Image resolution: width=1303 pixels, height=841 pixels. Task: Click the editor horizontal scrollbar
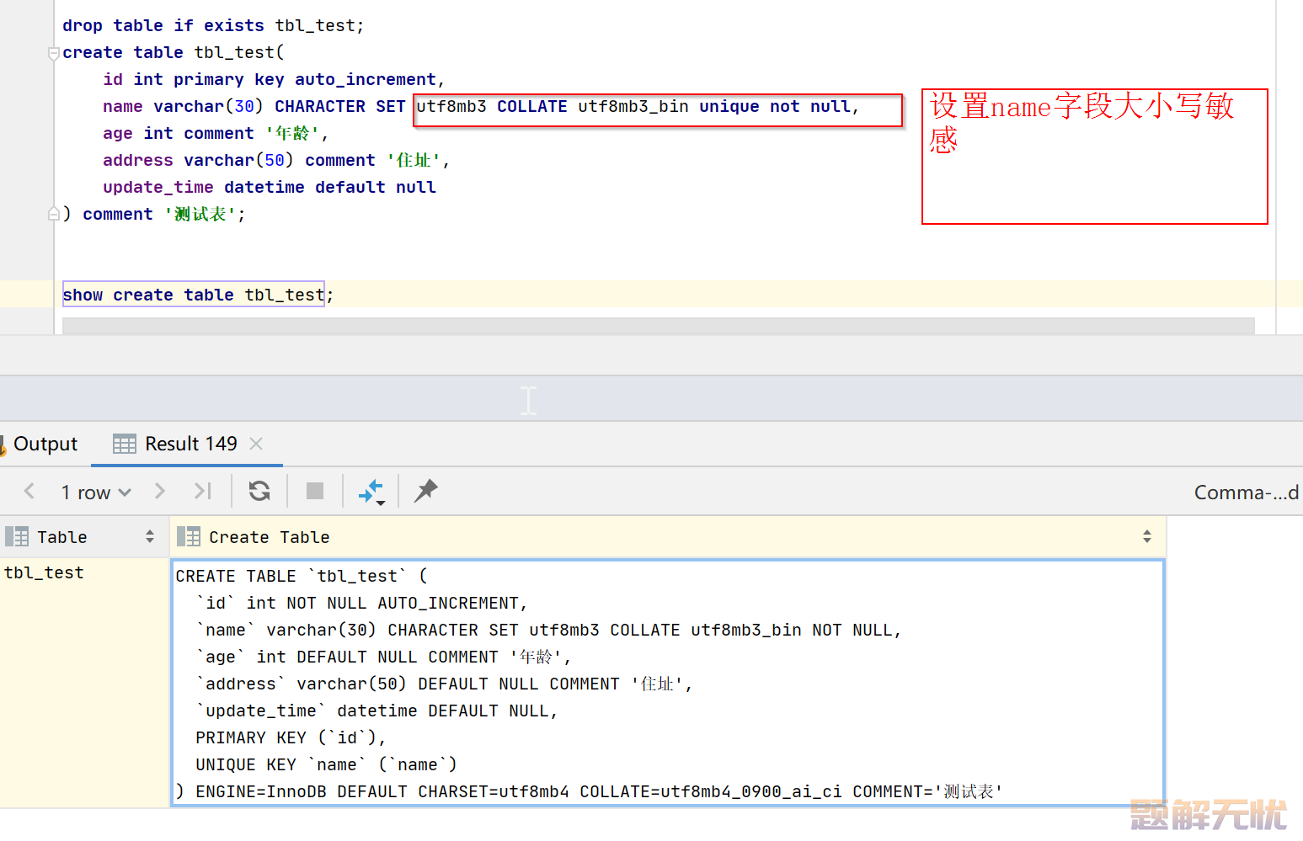point(659,326)
